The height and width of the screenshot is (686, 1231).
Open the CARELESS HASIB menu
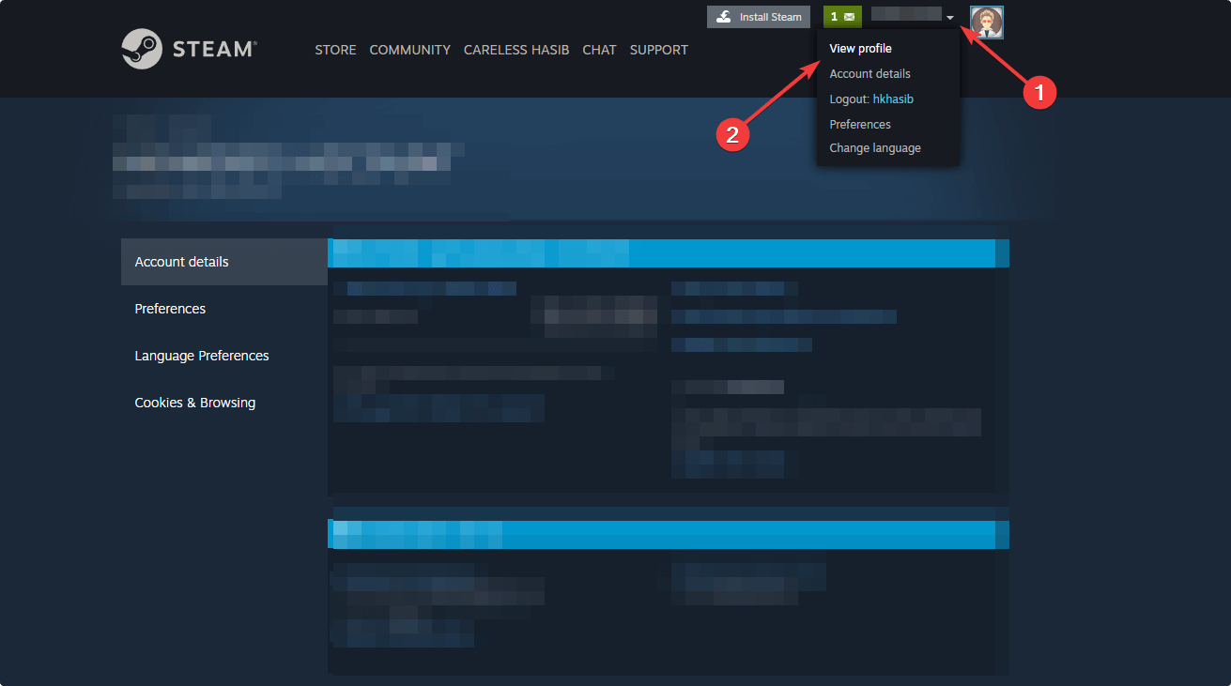click(x=516, y=50)
